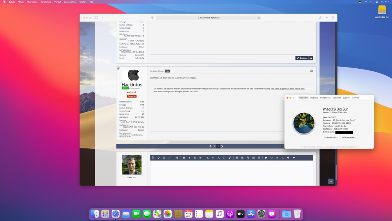Click the subscript icon in the editor toolbar
The width and height of the screenshot is (392, 221).
pos(207,158)
